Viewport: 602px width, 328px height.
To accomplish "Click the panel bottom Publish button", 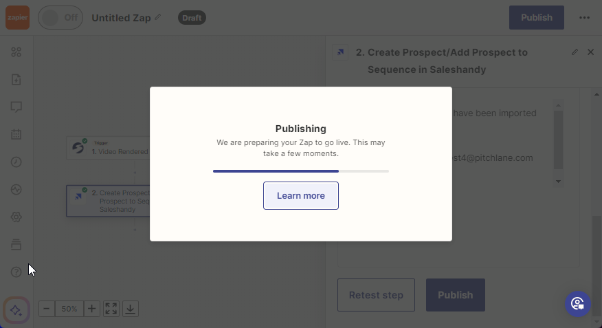I will 456,295.
